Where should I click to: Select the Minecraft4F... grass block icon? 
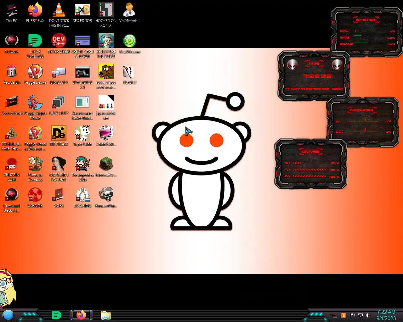tap(106, 167)
